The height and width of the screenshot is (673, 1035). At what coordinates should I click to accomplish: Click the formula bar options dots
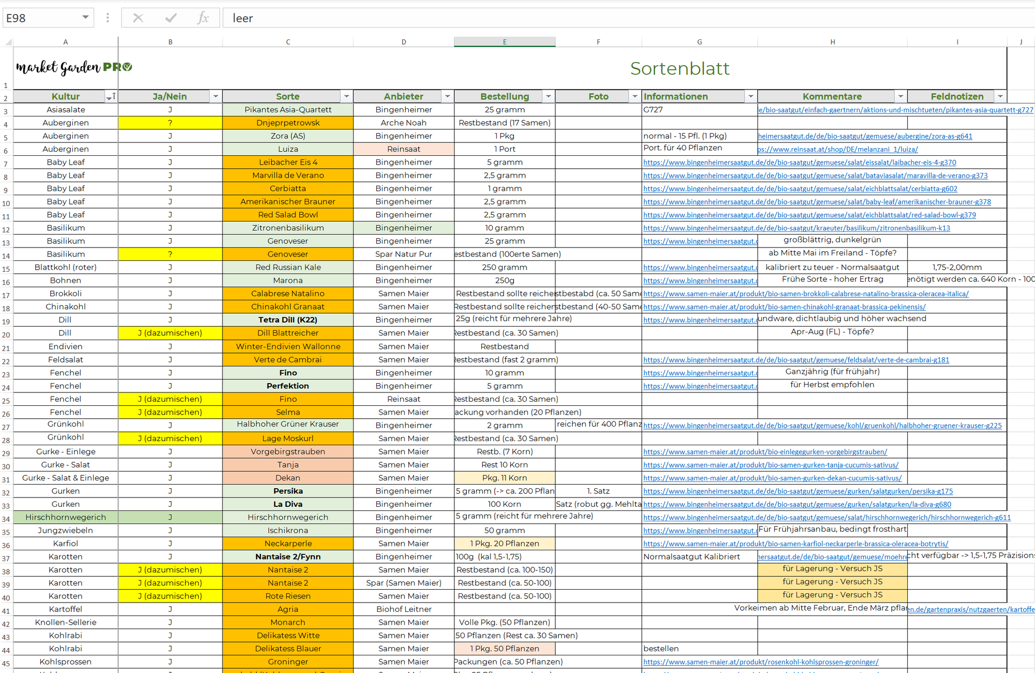108,18
